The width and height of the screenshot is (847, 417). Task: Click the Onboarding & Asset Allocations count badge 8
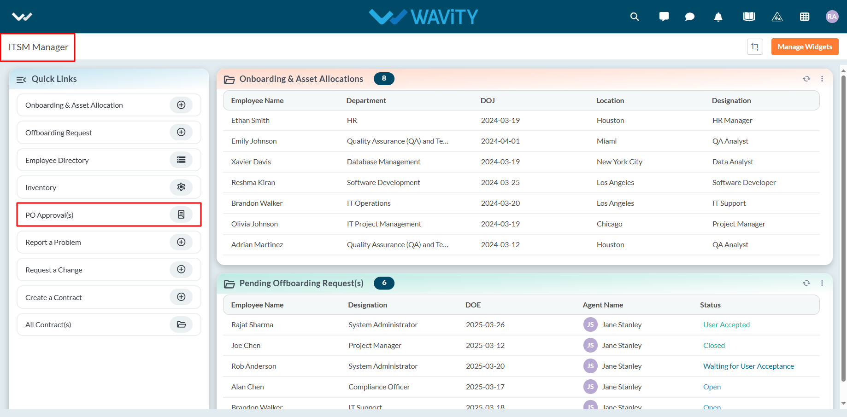(x=384, y=79)
